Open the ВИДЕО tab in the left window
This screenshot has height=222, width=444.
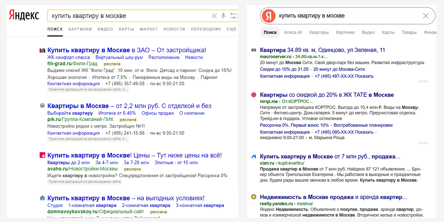tap(105, 29)
